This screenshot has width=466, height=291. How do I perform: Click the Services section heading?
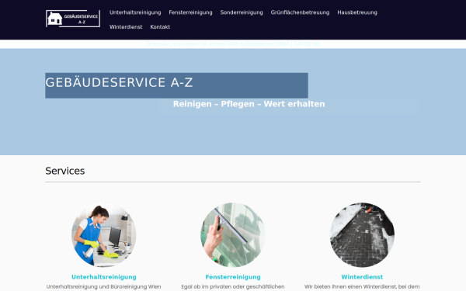click(65, 171)
